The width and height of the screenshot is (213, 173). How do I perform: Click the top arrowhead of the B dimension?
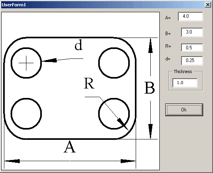coord(150,45)
